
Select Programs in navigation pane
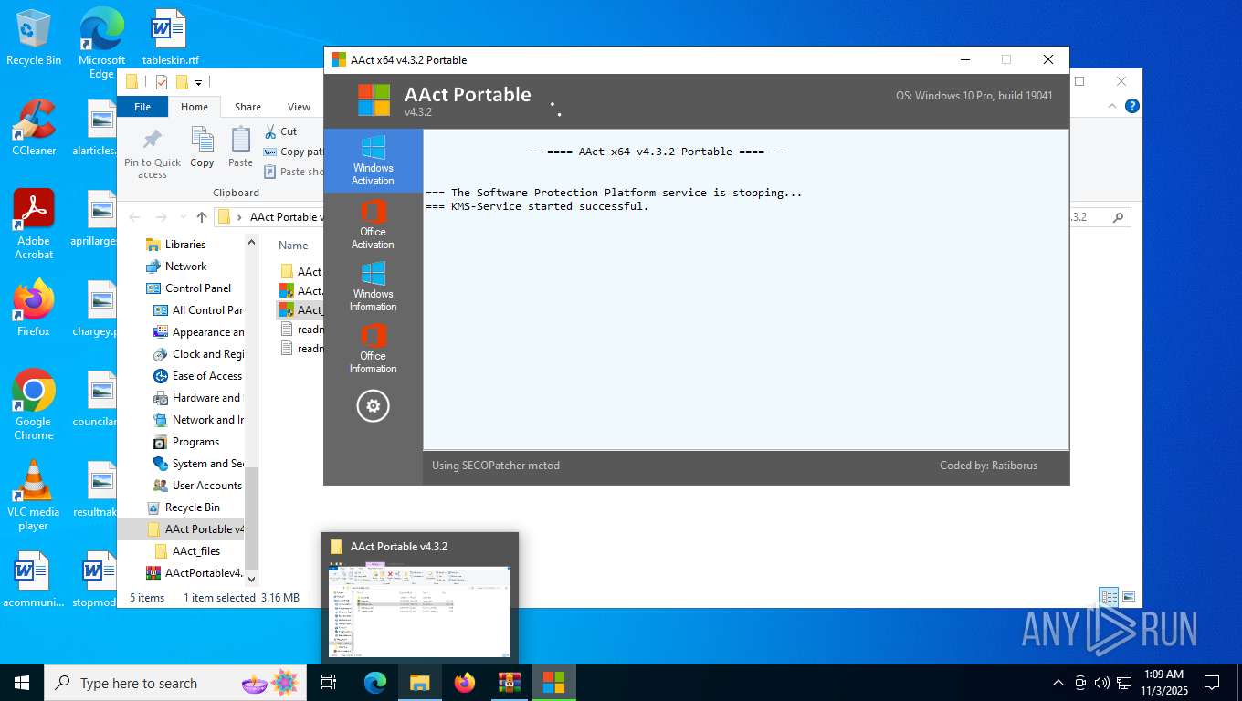(x=195, y=442)
